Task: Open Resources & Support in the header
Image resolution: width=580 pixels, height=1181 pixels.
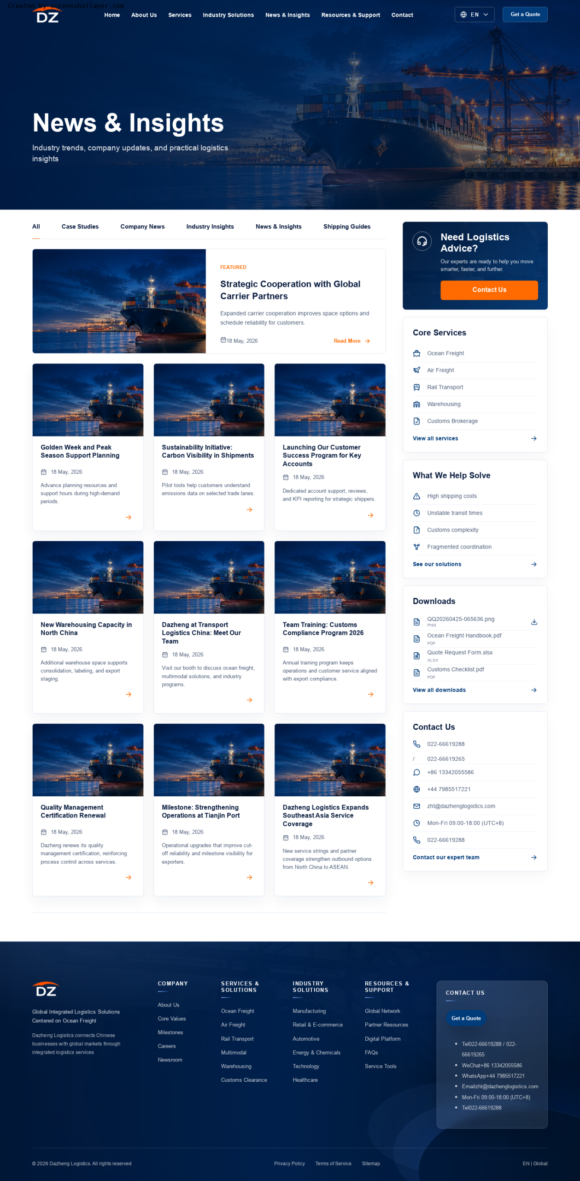Action: pos(351,15)
